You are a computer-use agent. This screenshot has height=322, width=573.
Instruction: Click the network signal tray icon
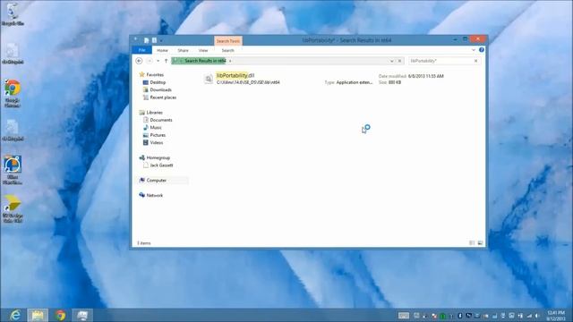click(x=529, y=316)
